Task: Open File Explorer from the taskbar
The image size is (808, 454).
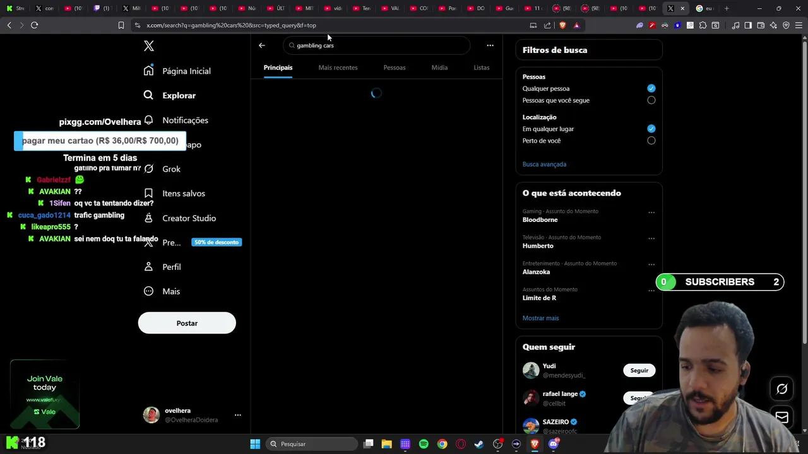Action: [387, 444]
